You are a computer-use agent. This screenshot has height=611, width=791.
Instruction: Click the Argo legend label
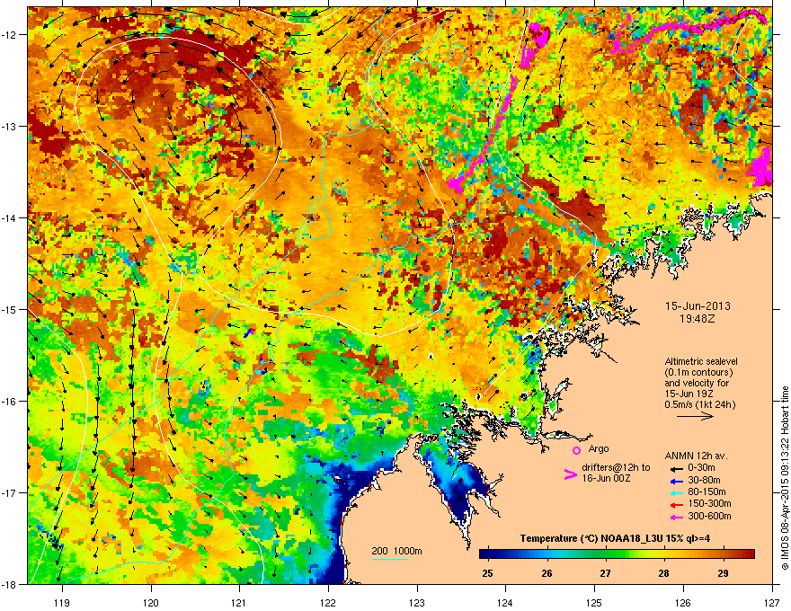point(599,448)
